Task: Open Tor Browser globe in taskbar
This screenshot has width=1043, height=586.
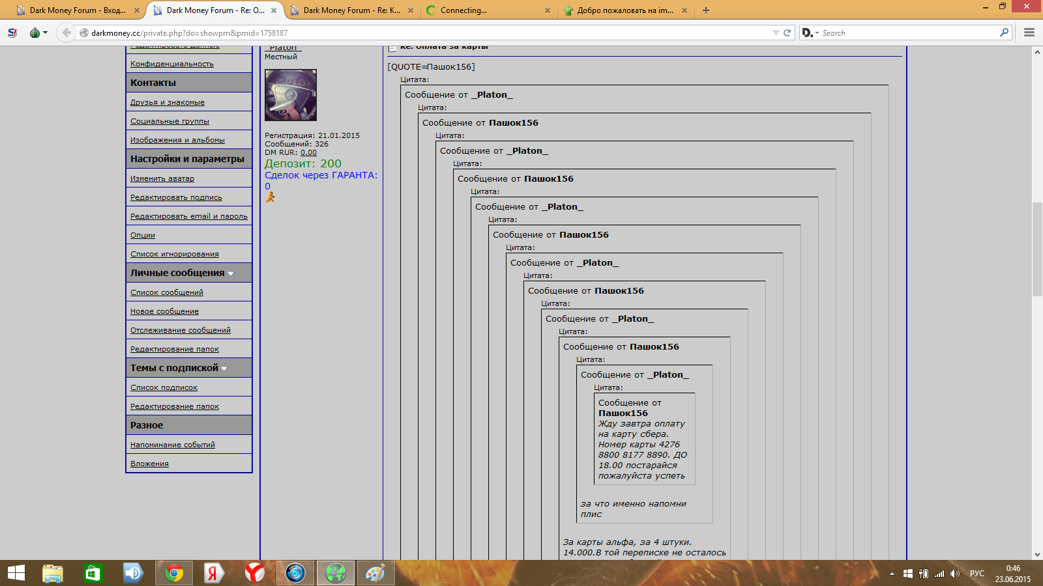Action: point(336,573)
